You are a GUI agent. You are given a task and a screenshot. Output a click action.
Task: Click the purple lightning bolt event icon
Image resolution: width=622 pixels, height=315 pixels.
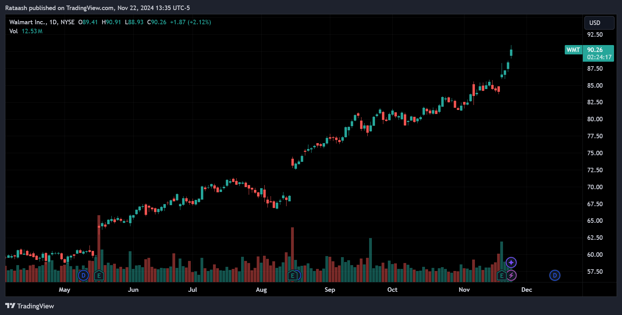pyautogui.click(x=511, y=275)
